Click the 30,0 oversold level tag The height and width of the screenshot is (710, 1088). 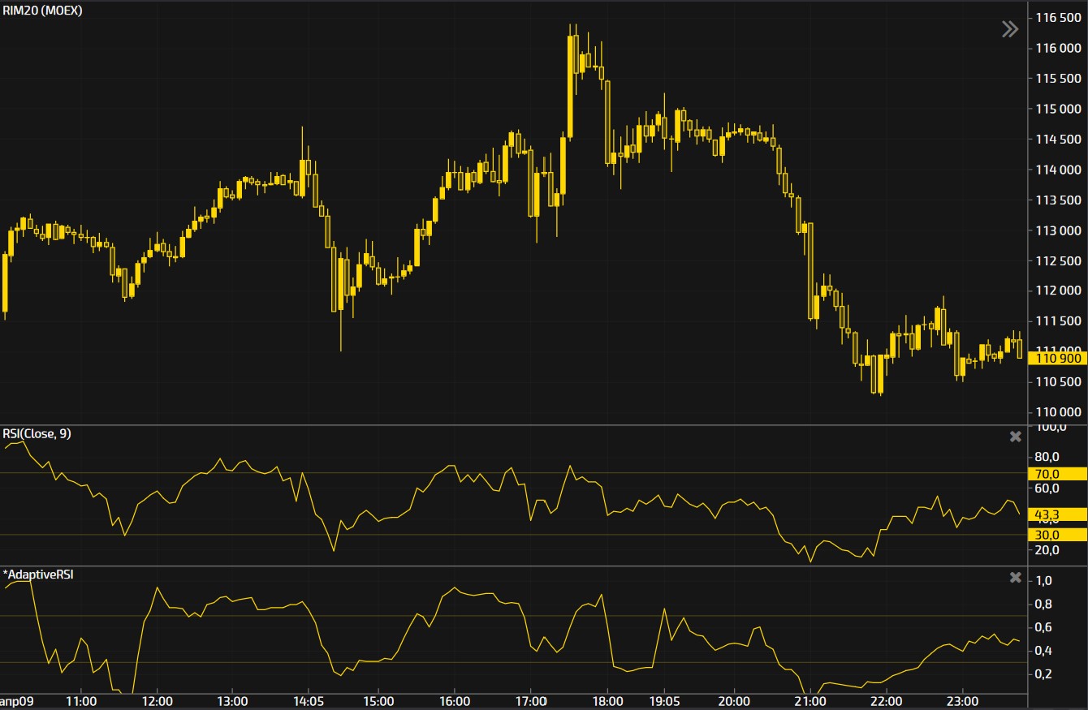tap(1057, 534)
